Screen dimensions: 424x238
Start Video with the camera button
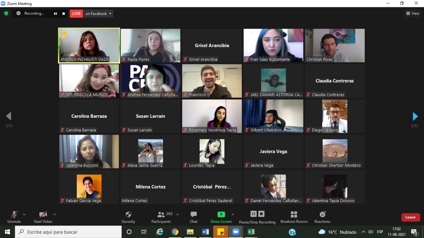[43, 215]
